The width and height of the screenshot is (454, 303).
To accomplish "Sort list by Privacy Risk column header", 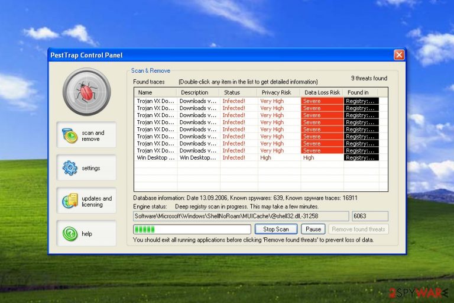I will point(279,92).
